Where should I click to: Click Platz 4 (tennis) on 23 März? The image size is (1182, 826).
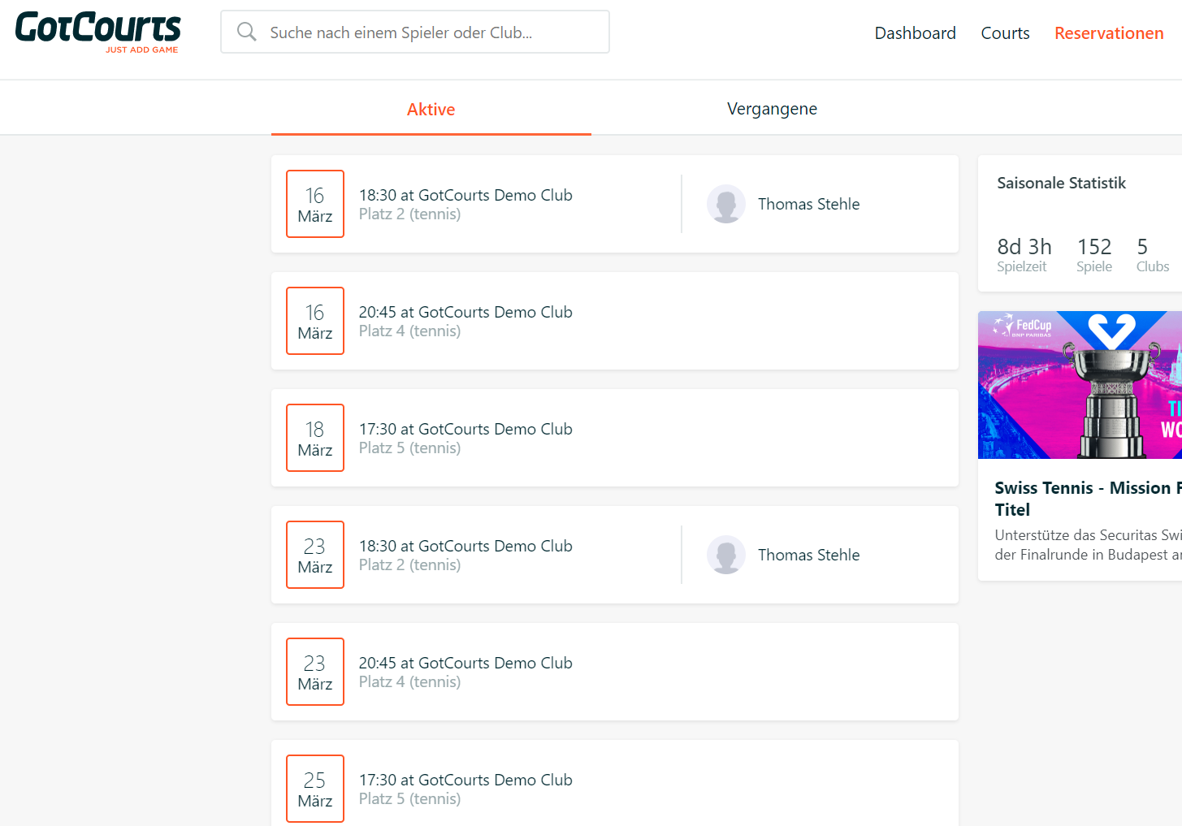pyautogui.click(x=409, y=682)
